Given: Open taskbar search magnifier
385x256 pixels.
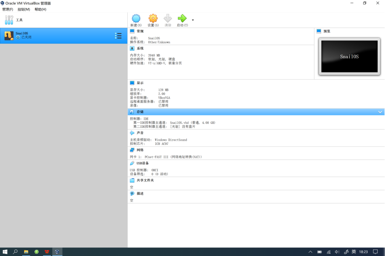Looking at the screenshot, I should [x=15, y=251].
